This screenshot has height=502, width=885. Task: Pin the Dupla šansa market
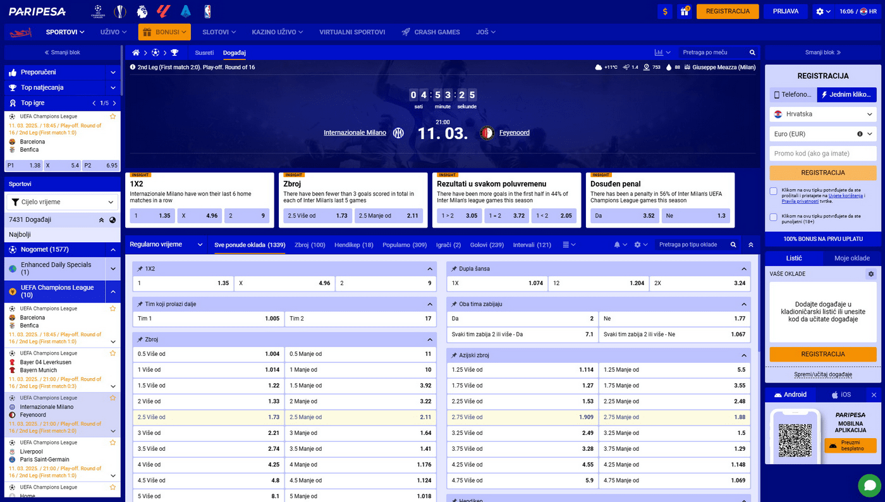[x=454, y=269]
